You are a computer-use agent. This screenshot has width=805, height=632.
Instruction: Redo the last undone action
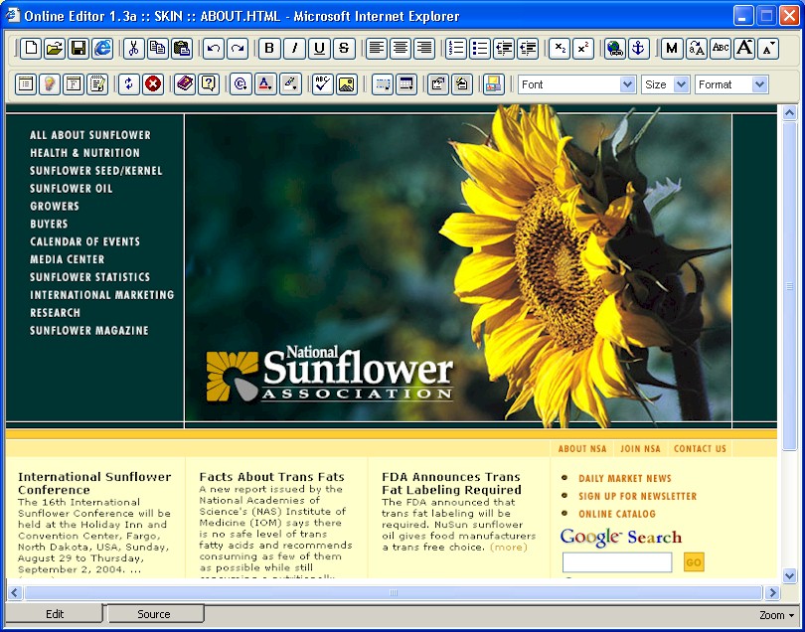tap(238, 49)
